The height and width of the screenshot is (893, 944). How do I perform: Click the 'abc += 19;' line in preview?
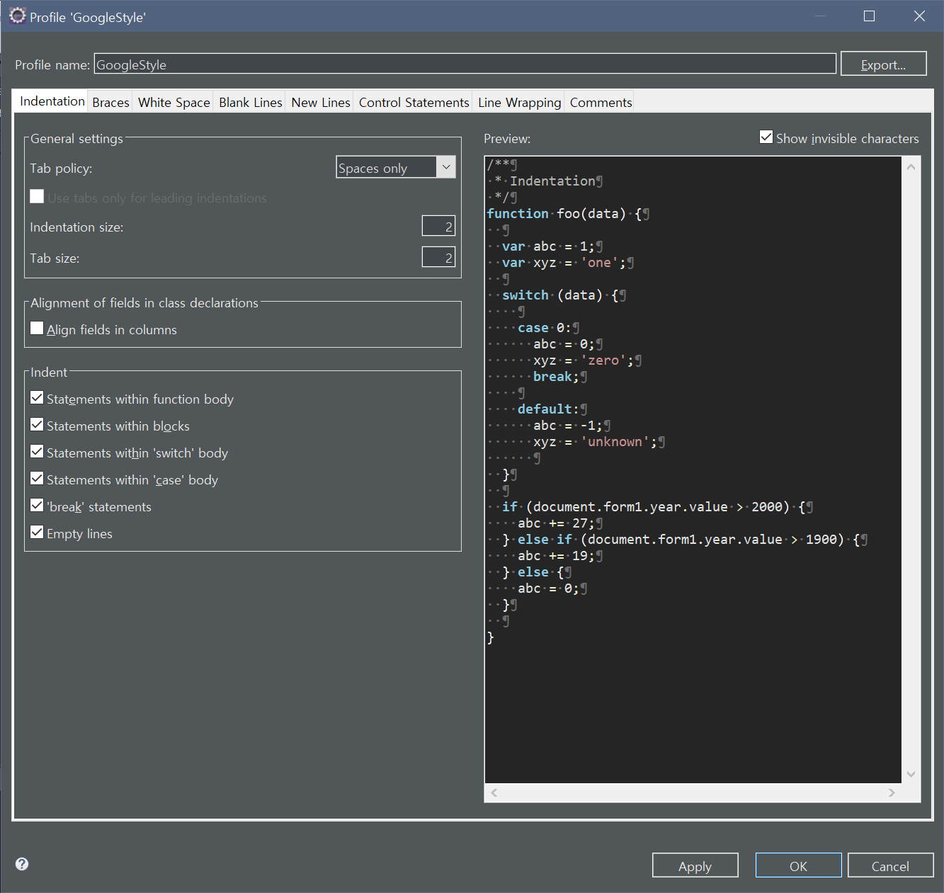pos(559,555)
